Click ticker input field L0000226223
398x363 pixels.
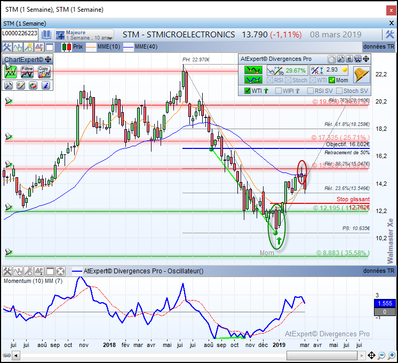[x=20, y=34]
